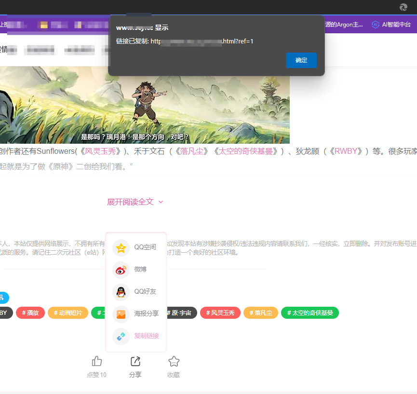This screenshot has width=417, height=394.
Task: Click the chevron beside 展开阅读全文
Action: click(161, 202)
